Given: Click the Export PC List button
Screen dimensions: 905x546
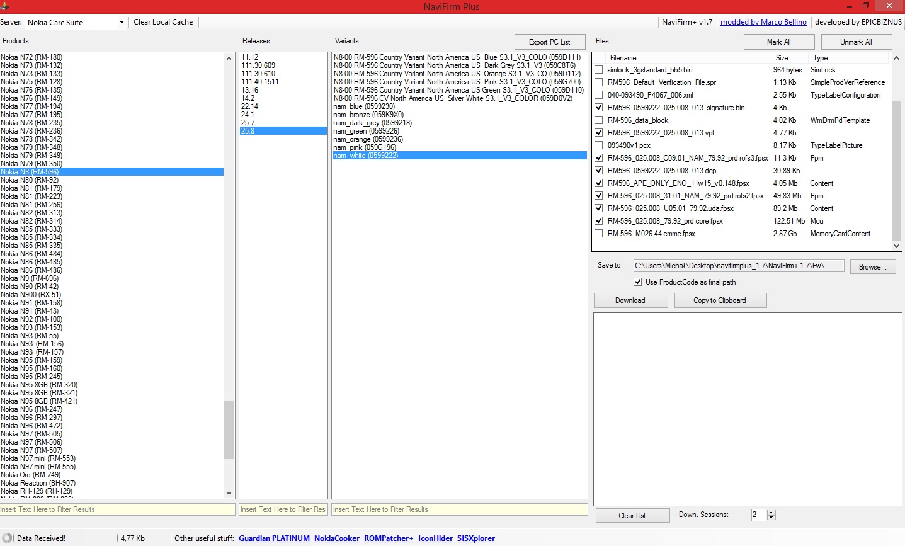Looking at the screenshot, I should pos(550,42).
